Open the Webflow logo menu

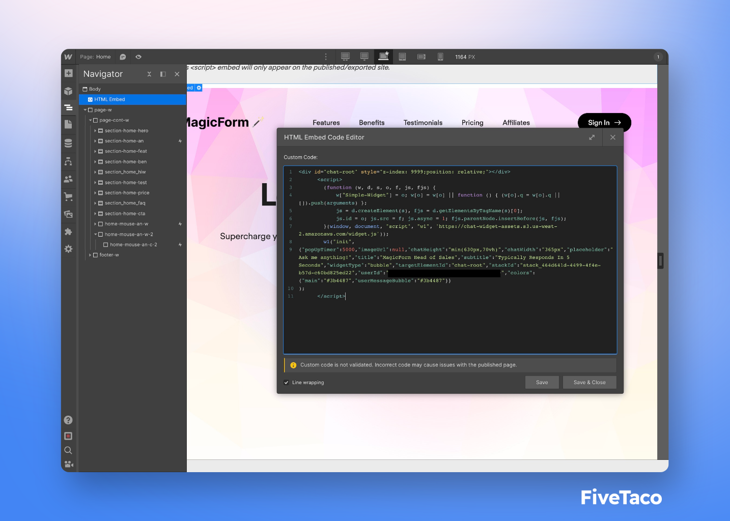pos(68,57)
